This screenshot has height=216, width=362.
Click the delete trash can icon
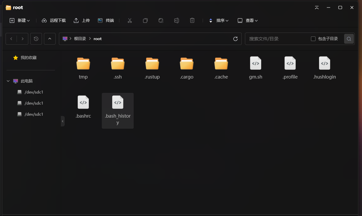click(192, 21)
